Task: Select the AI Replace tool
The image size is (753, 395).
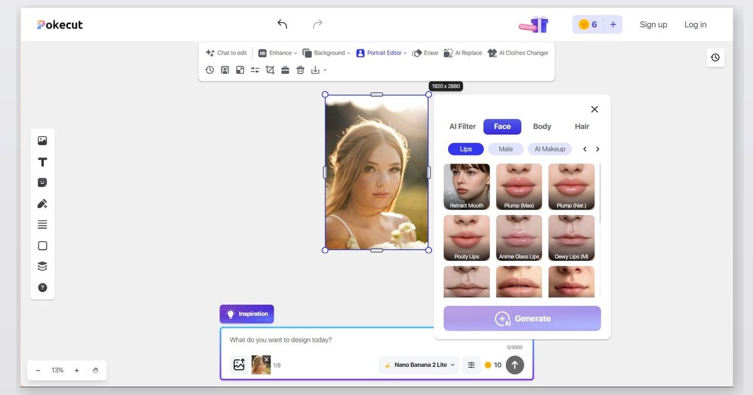Action: coord(463,53)
